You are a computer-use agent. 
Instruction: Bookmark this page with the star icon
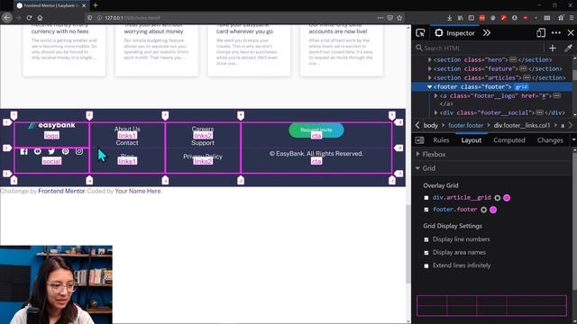[x=399, y=18]
